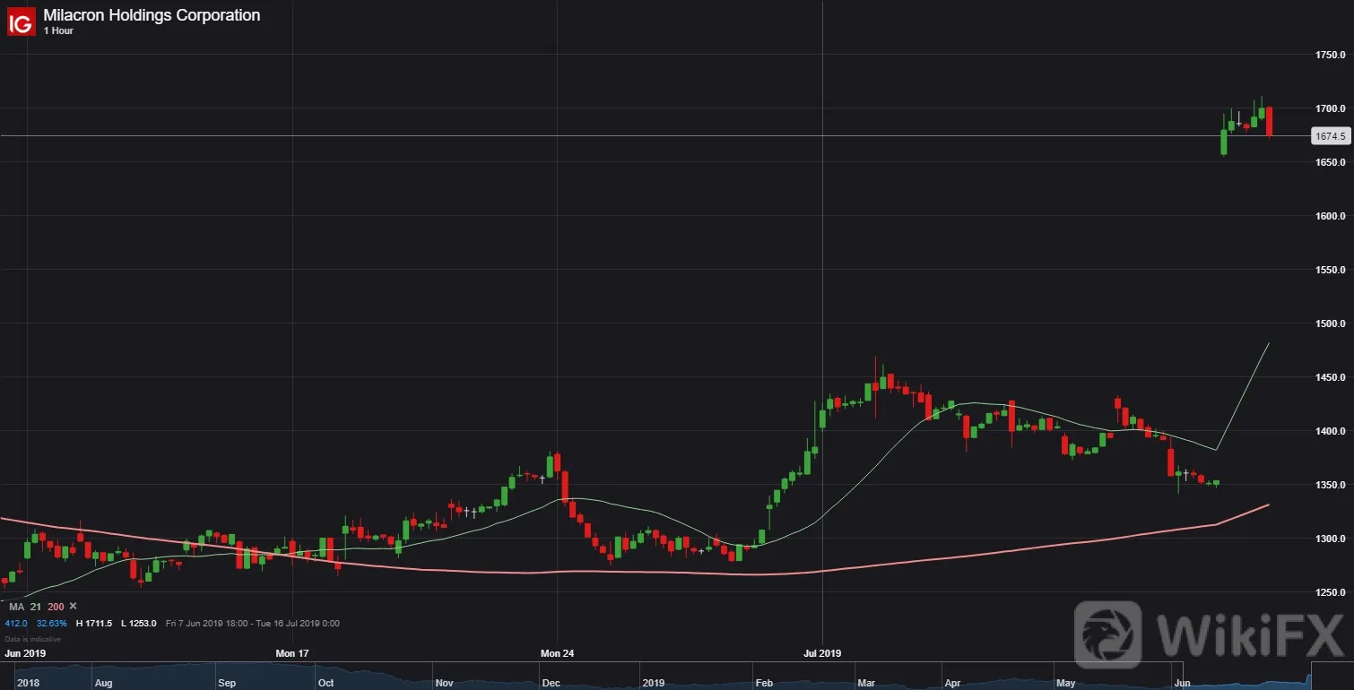
Task: Jump to Apr in the navigator strip
Action: (953, 683)
